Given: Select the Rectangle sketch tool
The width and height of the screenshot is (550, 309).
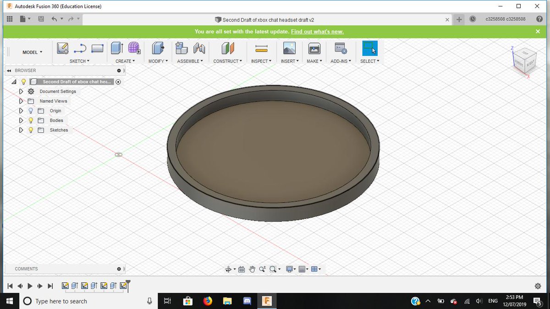Looking at the screenshot, I should pos(97,48).
